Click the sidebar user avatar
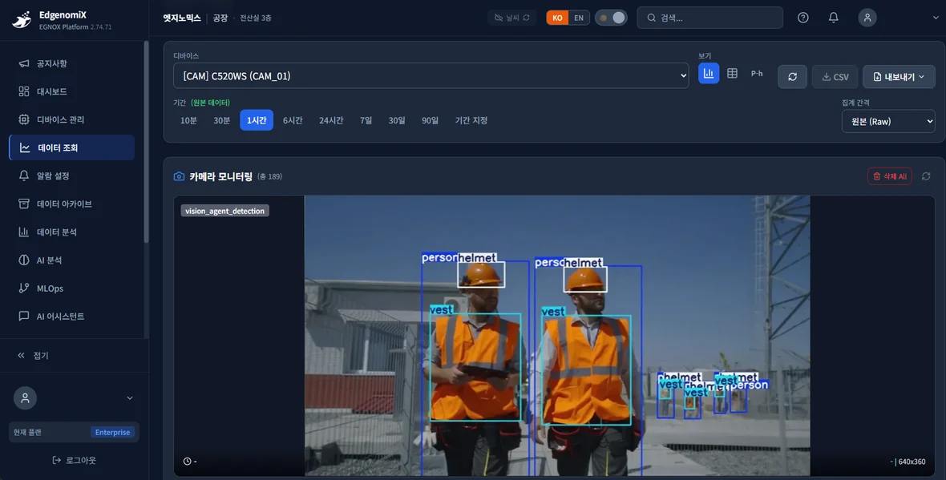 point(26,398)
